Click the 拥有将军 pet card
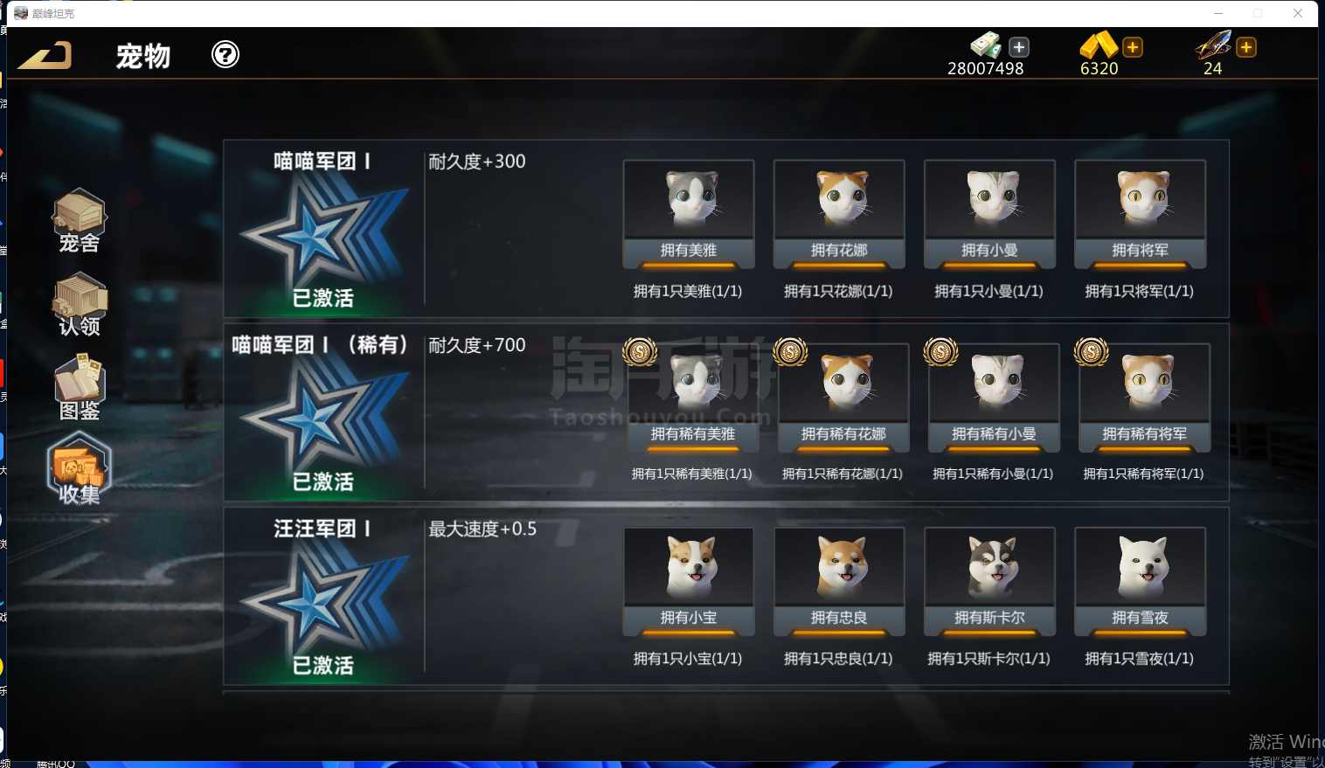The width and height of the screenshot is (1325, 768). pyautogui.click(x=1140, y=214)
